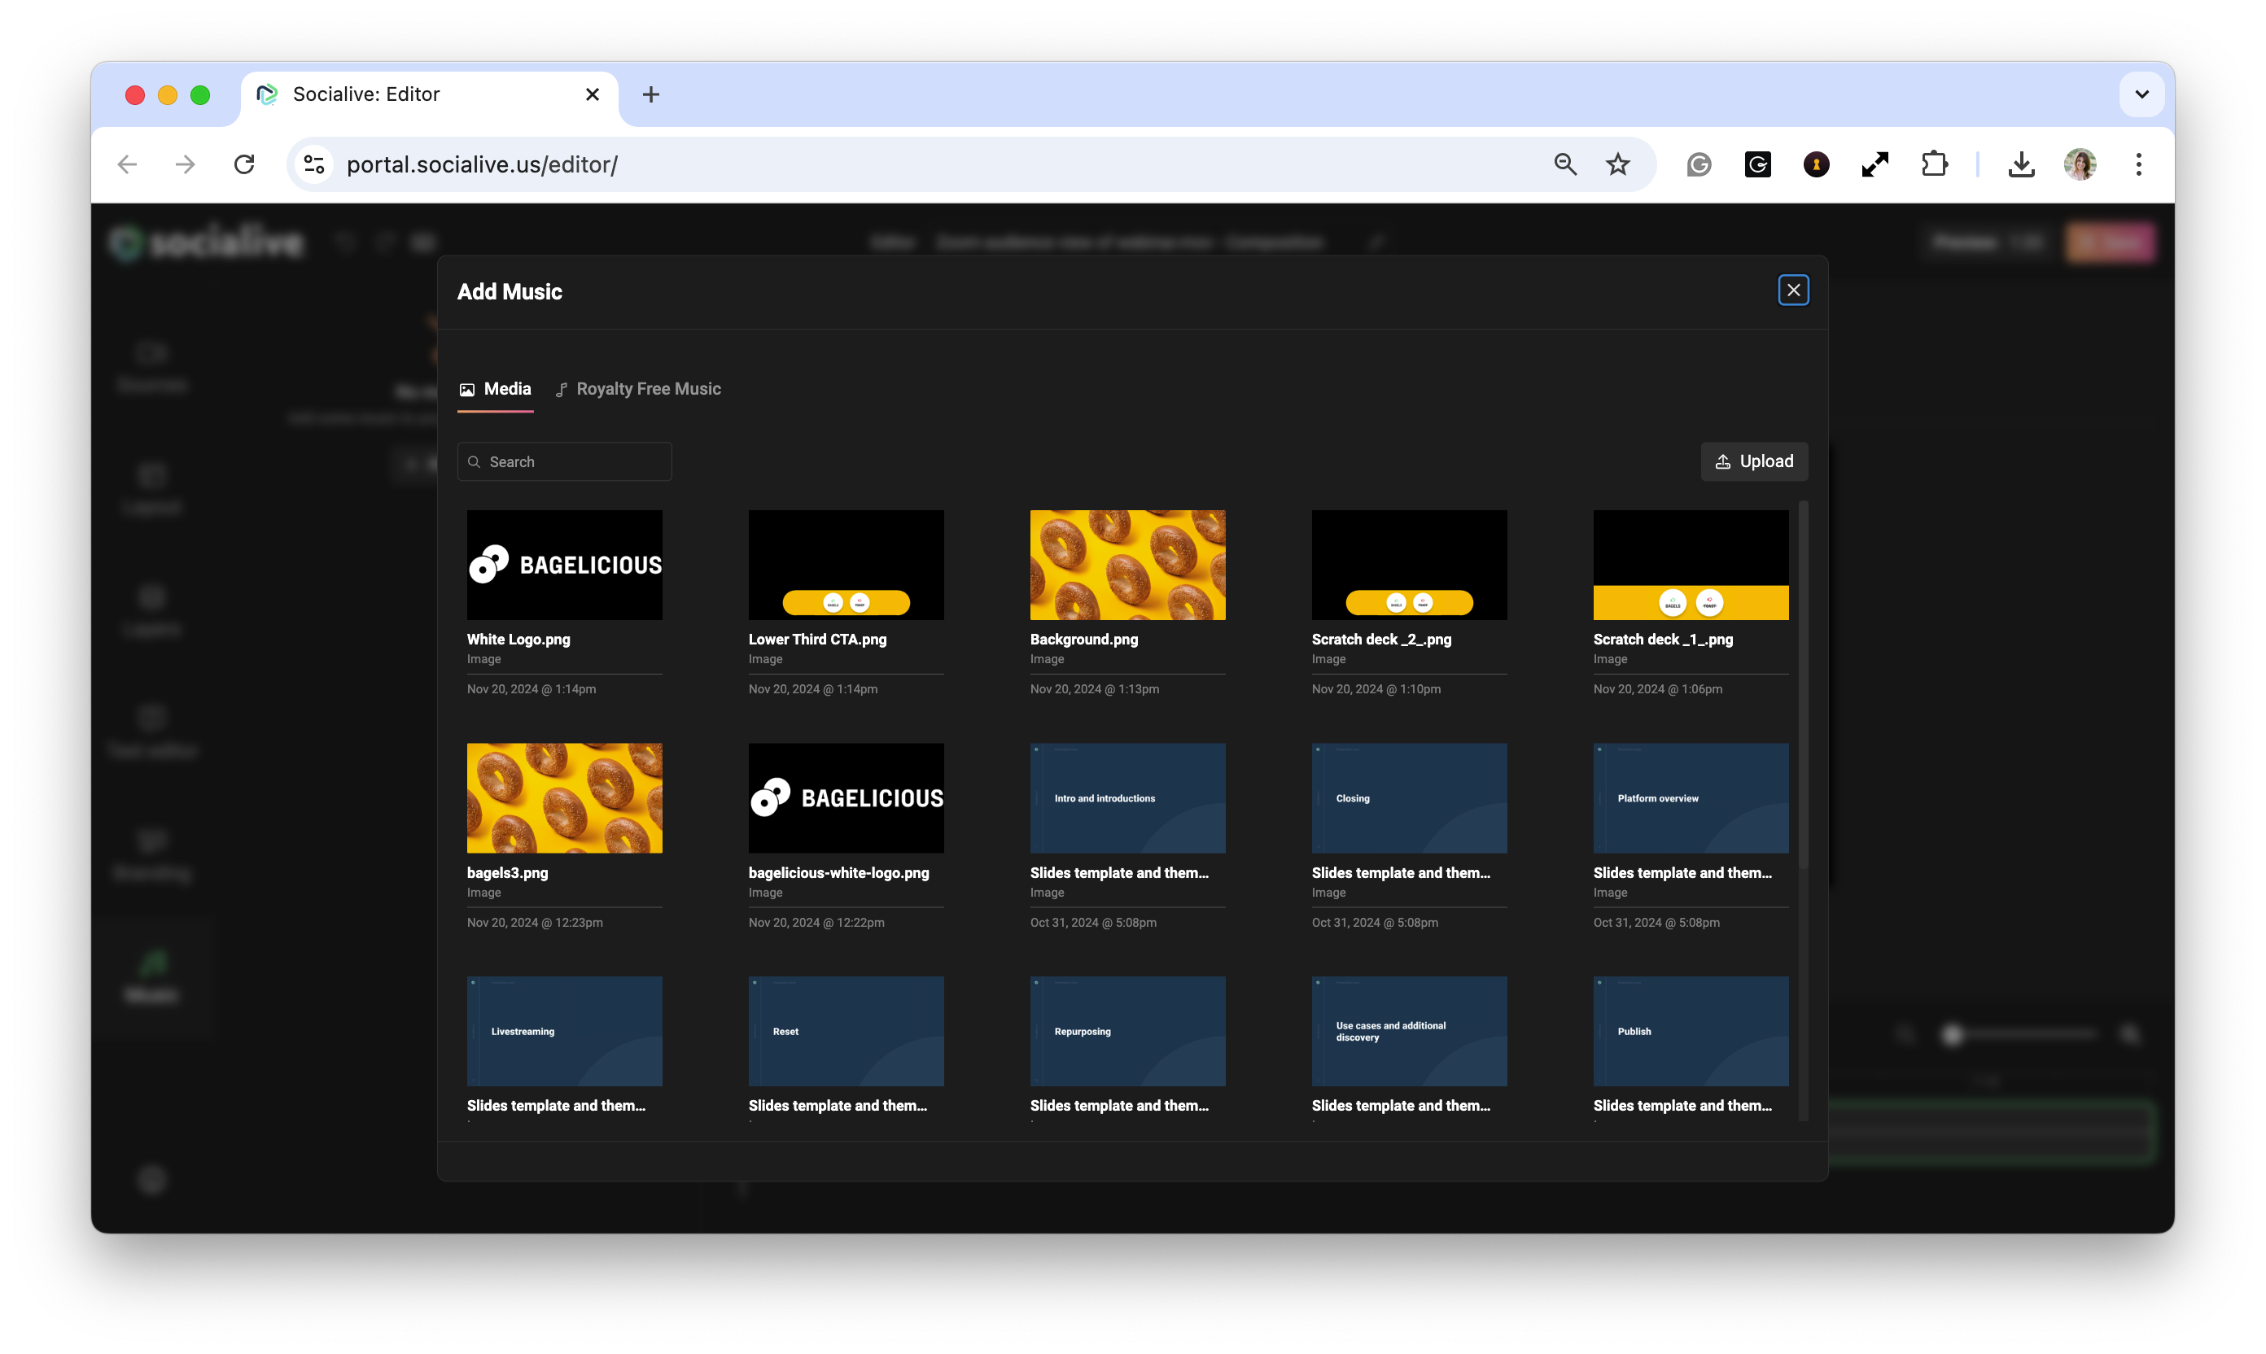Select the Media tab
The image size is (2266, 1354).
click(496, 389)
